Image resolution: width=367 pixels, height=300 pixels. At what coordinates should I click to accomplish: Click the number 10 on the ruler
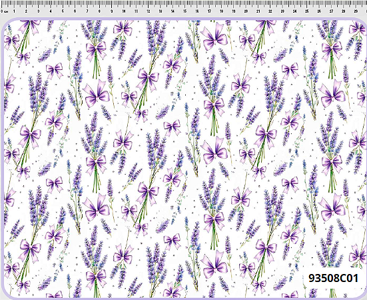tap(124, 11)
